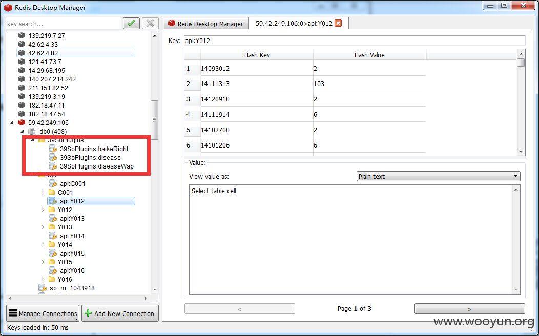Image resolution: width=539 pixels, height=336 pixels.
Task: Expand the Y014 folder
Action: pyautogui.click(x=43, y=244)
